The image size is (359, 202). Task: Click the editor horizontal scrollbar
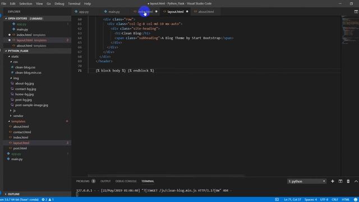click(x=167, y=176)
